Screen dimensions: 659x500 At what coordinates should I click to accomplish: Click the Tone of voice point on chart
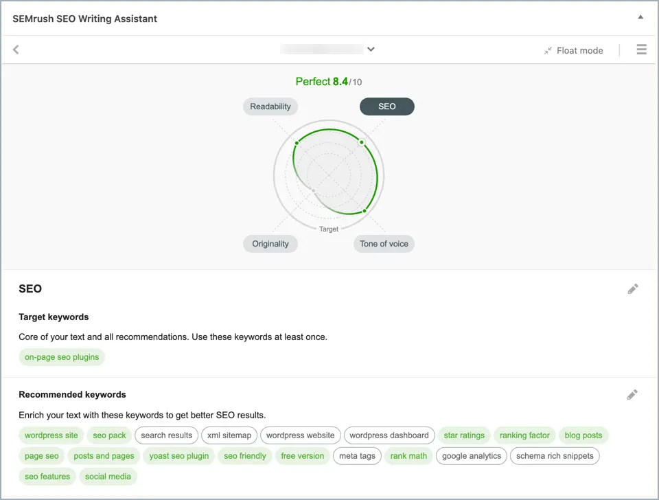point(365,211)
